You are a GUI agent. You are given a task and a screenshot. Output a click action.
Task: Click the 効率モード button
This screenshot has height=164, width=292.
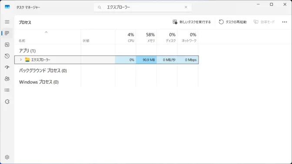click(264, 22)
